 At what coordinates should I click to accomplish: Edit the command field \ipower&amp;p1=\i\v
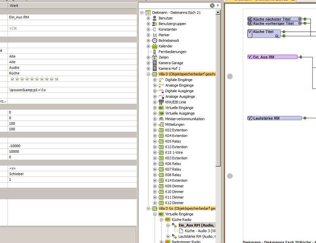[72, 90]
